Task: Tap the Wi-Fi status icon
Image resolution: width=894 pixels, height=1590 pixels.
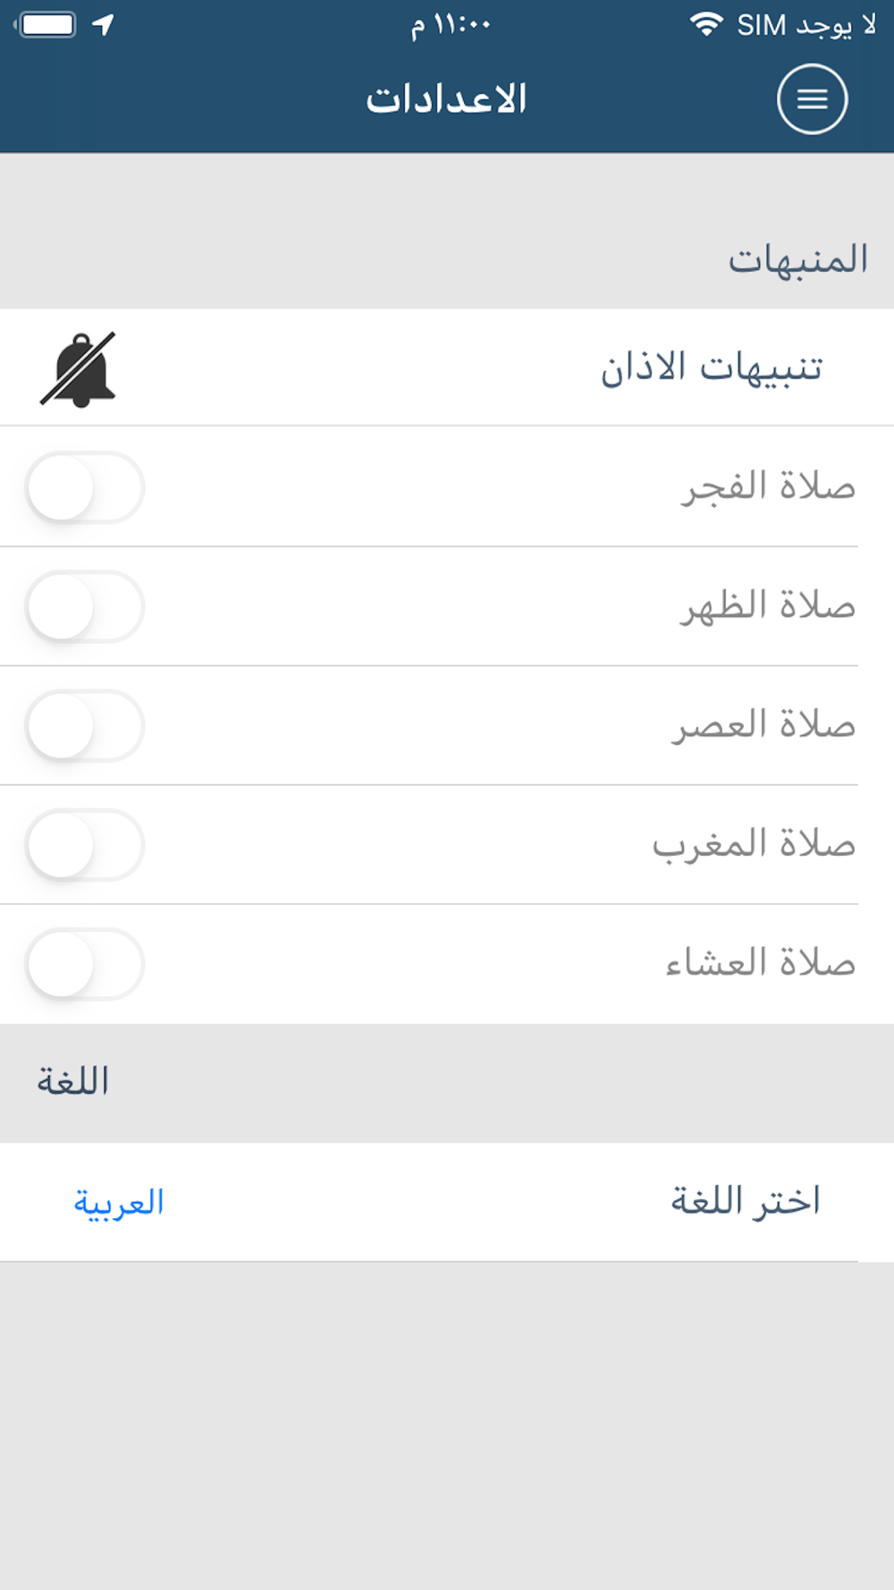Action: pos(706,24)
